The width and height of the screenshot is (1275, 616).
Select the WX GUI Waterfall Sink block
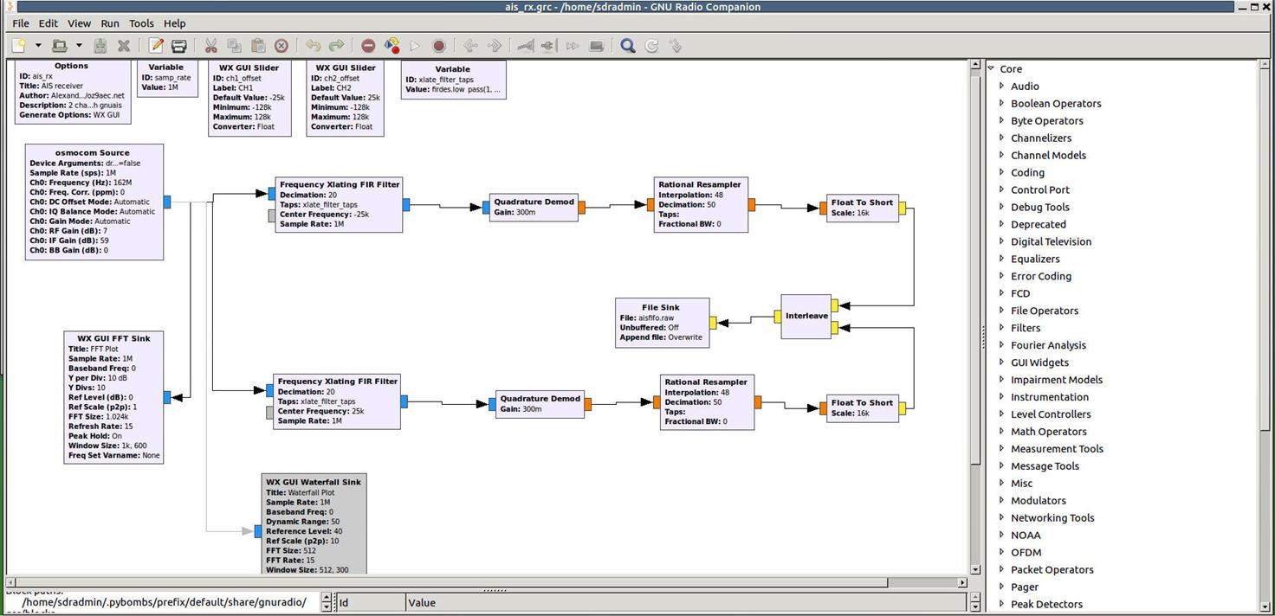(314, 523)
